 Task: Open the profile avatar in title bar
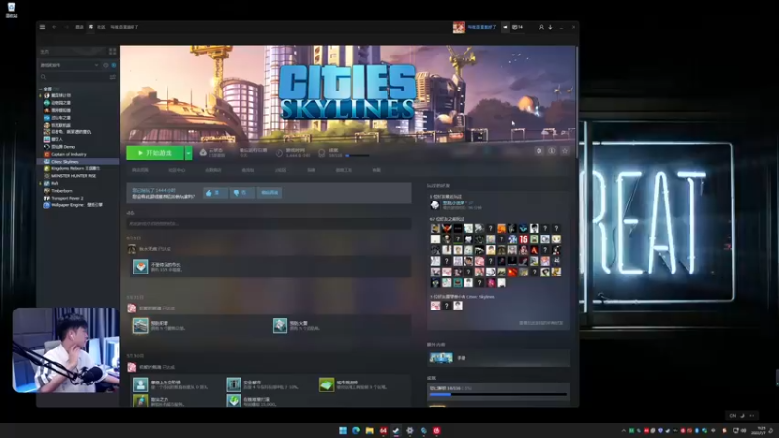(x=459, y=27)
